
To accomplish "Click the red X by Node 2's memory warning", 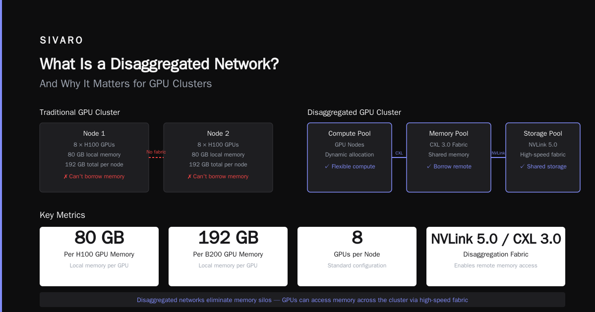I will [x=189, y=177].
